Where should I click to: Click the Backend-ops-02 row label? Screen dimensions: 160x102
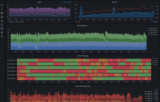(11, 64)
